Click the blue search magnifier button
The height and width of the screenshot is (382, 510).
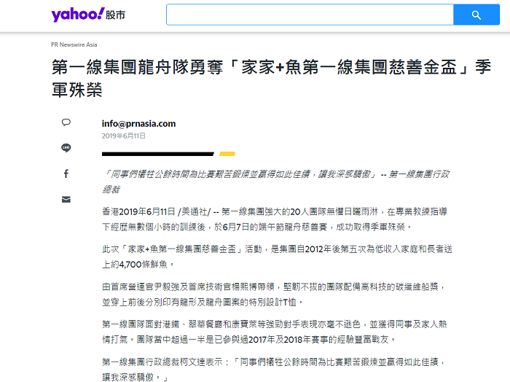(x=476, y=15)
